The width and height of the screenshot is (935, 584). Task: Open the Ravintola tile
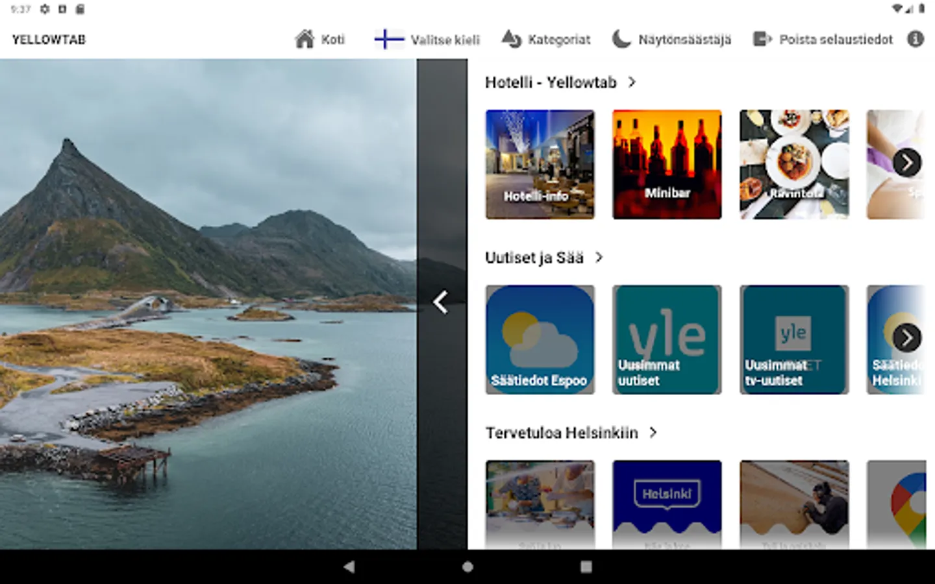[x=794, y=164]
